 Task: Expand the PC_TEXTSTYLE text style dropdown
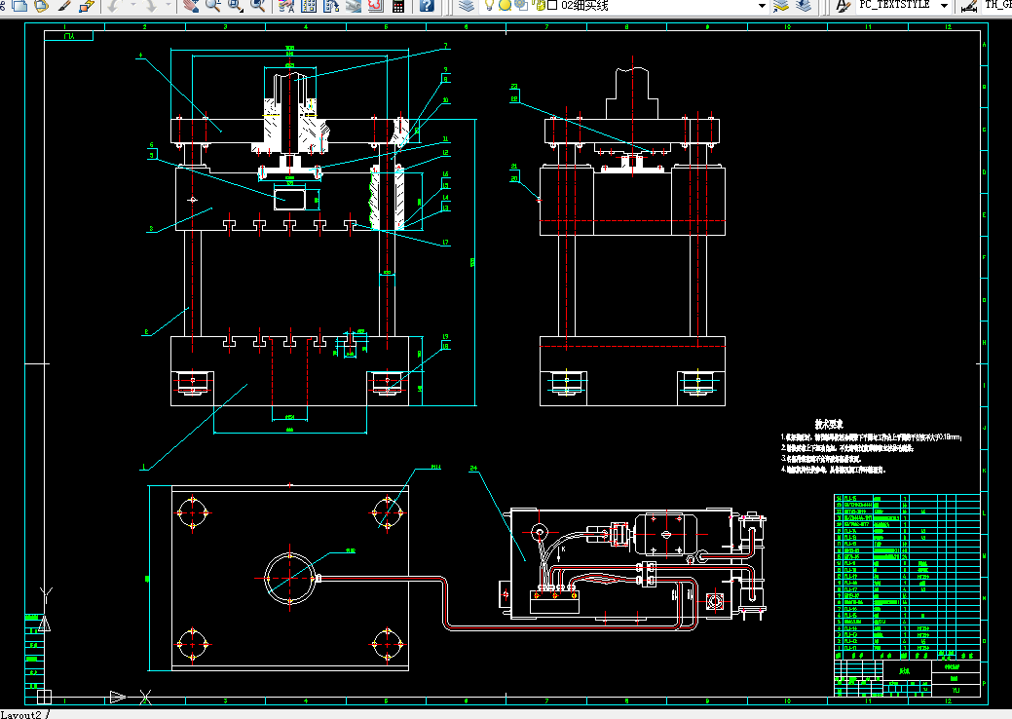(944, 6)
